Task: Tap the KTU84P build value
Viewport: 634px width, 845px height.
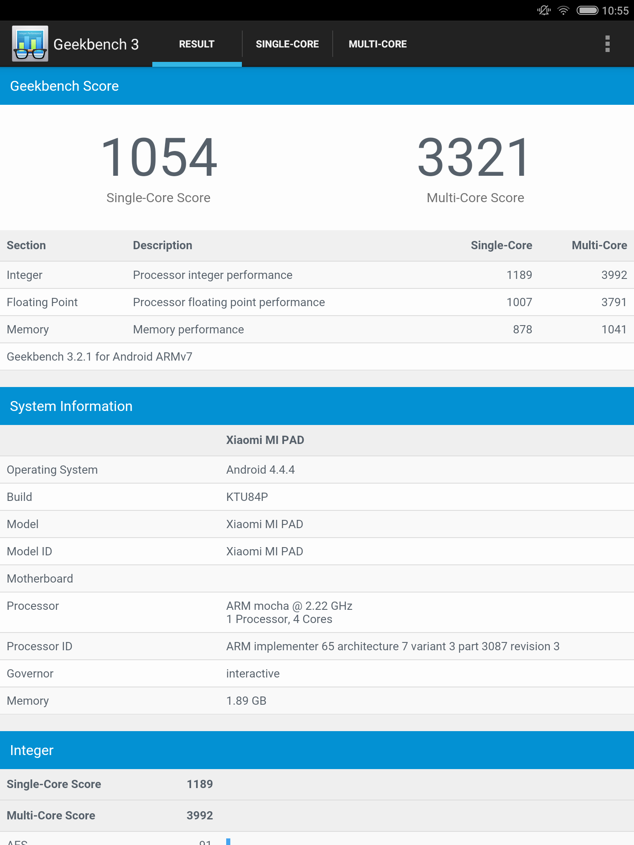Action: tap(247, 497)
